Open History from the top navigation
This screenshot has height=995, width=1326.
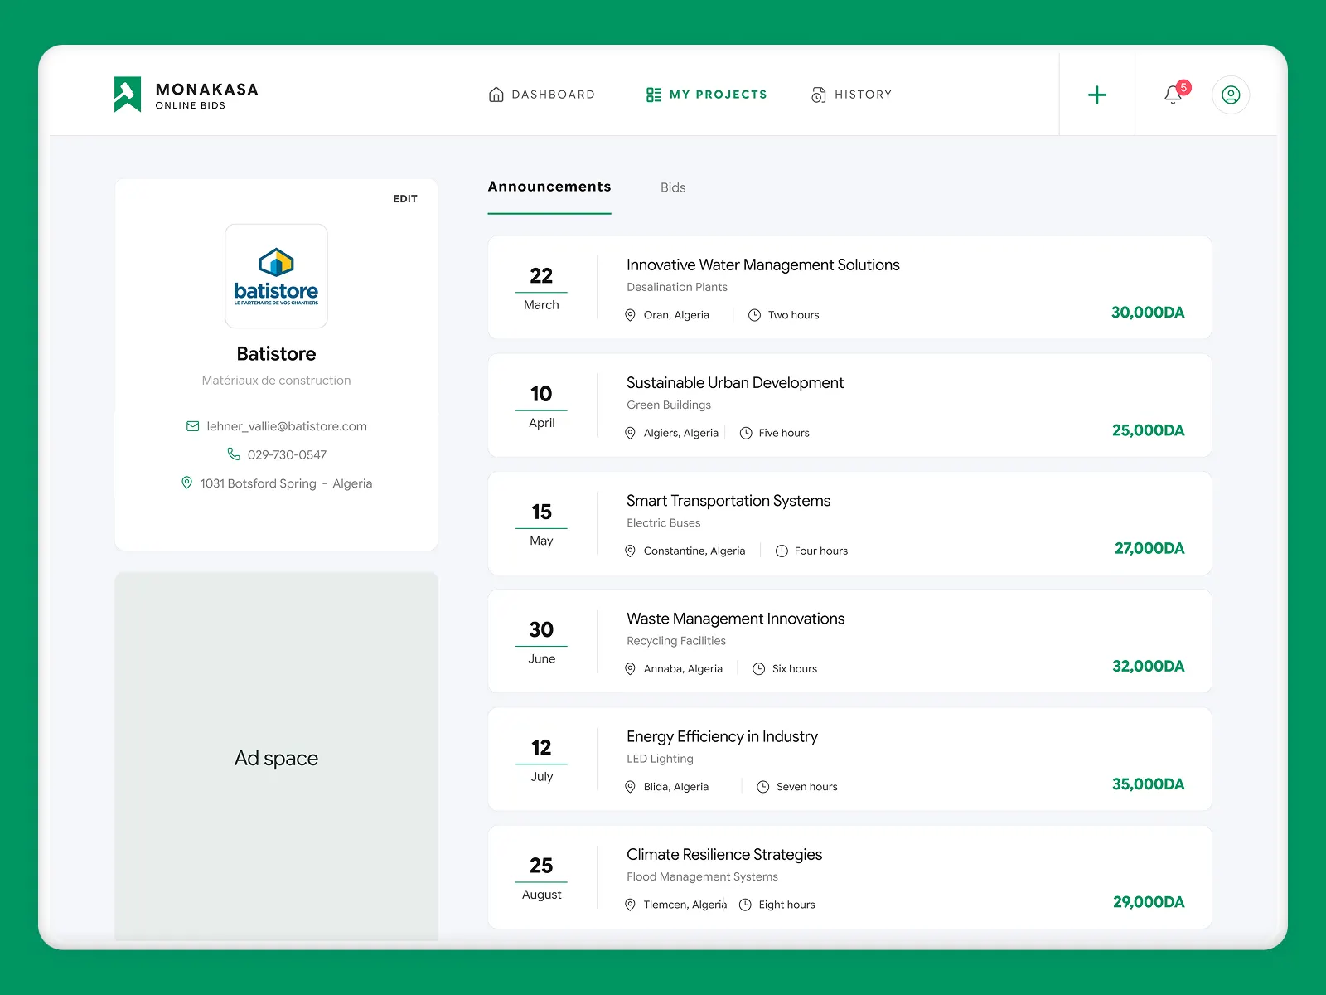852,95
